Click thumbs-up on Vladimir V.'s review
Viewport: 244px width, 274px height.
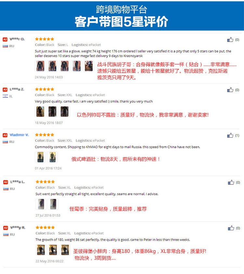tap(230, 135)
